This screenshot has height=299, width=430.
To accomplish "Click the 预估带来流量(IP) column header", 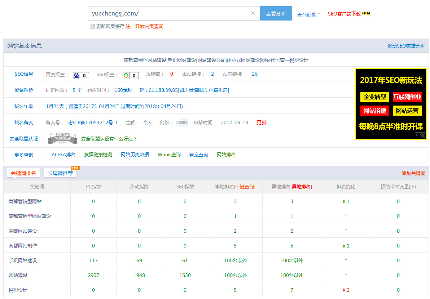I will pyautogui.click(x=398, y=187).
